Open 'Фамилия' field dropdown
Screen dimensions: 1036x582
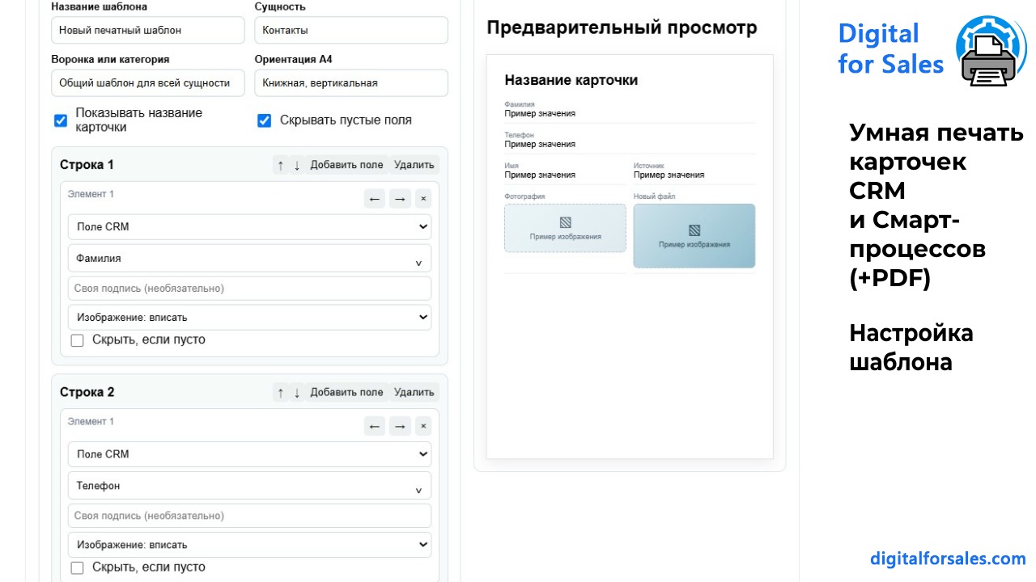[x=249, y=259]
